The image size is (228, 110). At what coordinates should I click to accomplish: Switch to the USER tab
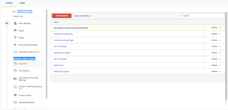(22, 3)
